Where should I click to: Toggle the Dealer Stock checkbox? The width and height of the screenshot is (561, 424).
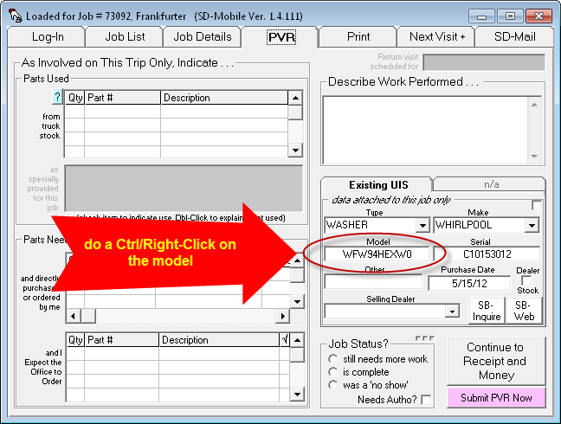527,281
